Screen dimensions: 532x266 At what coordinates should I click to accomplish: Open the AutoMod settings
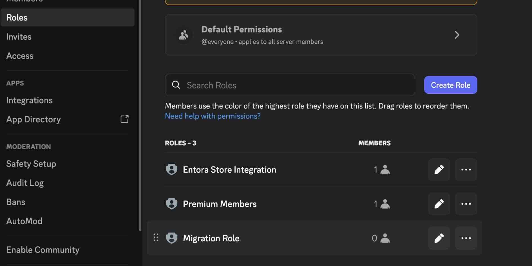coord(24,221)
